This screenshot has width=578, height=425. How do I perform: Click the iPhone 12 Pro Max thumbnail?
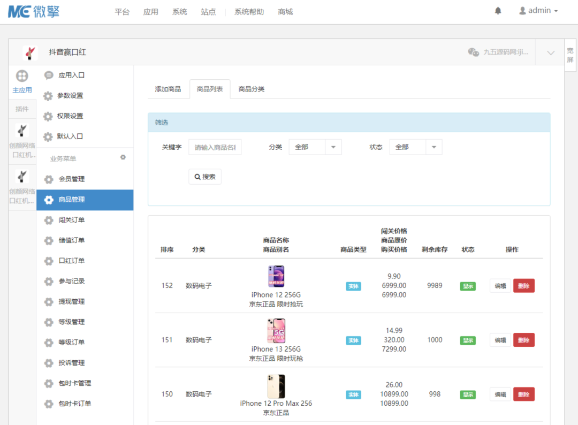[276, 386]
